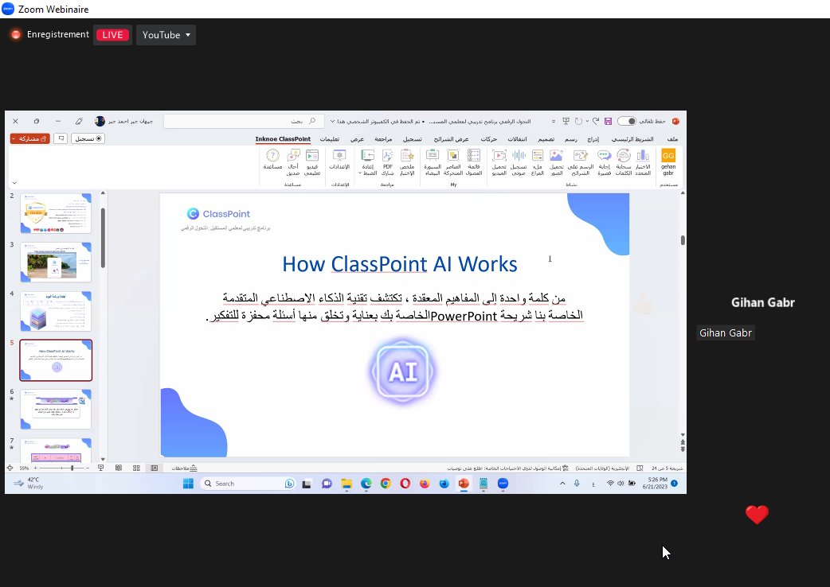The image size is (830, 587).
Task: Switch to reading view in status bar
Action: click(119, 468)
